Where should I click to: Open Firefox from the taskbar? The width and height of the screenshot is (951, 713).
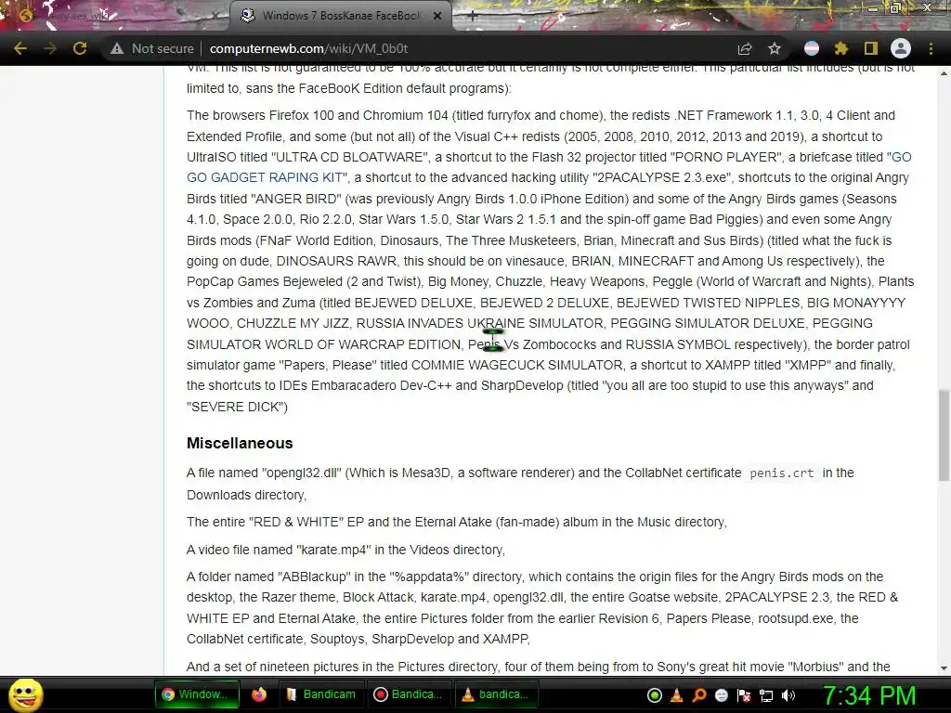[x=259, y=694]
